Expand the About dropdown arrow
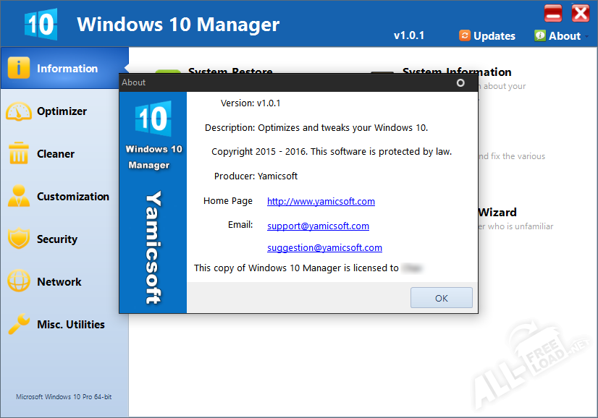The height and width of the screenshot is (418, 598). click(586, 36)
